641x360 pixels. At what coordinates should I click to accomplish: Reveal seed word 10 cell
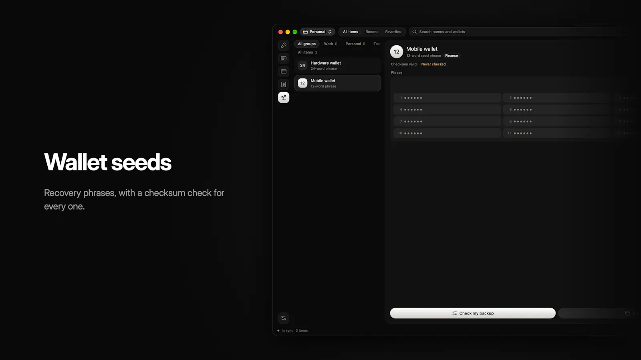point(447,133)
